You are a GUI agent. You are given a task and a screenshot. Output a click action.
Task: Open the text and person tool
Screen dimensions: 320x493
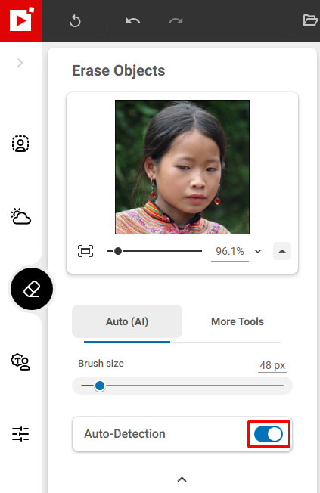[x=20, y=361]
